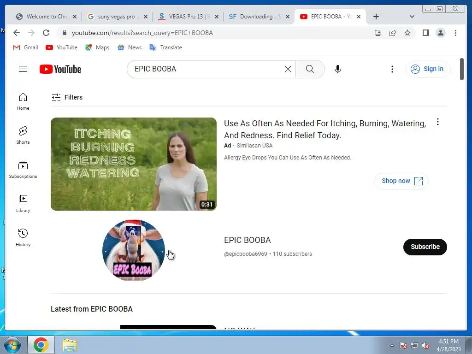This screenshot has width=472, height=354.
Task: Click the Sign in button
Action: [427, 69]
